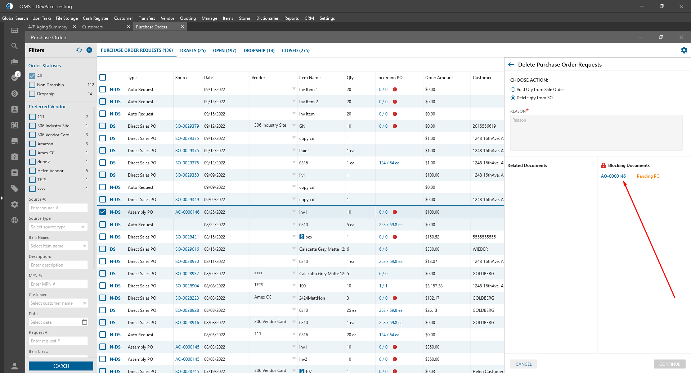Open the Item Name filter dropdown
Viewport: 691px width, 373px height.
point(58,246)
